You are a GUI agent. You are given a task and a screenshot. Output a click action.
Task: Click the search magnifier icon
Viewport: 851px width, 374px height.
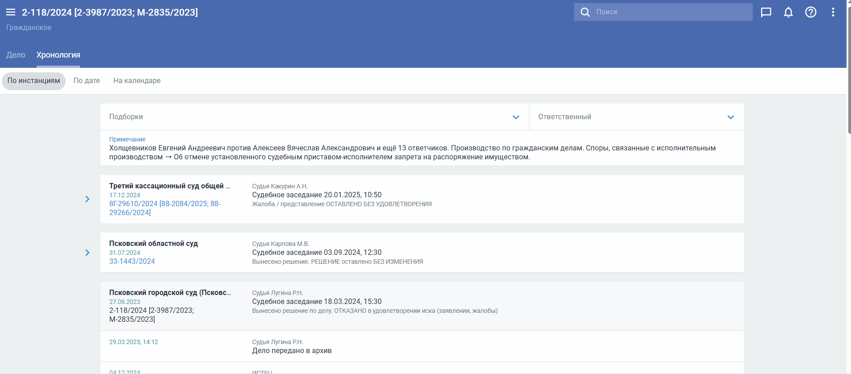pyautogui.click(x=585, y=12)
